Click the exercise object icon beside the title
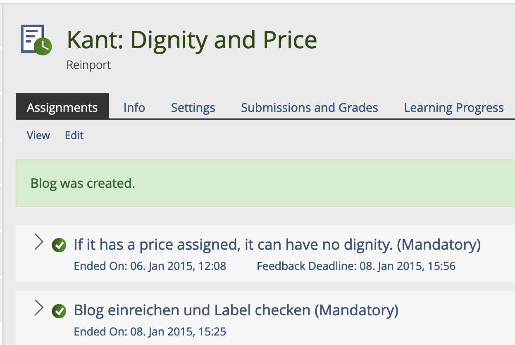This screenshot has height=345, width=515. click(36, 40)
